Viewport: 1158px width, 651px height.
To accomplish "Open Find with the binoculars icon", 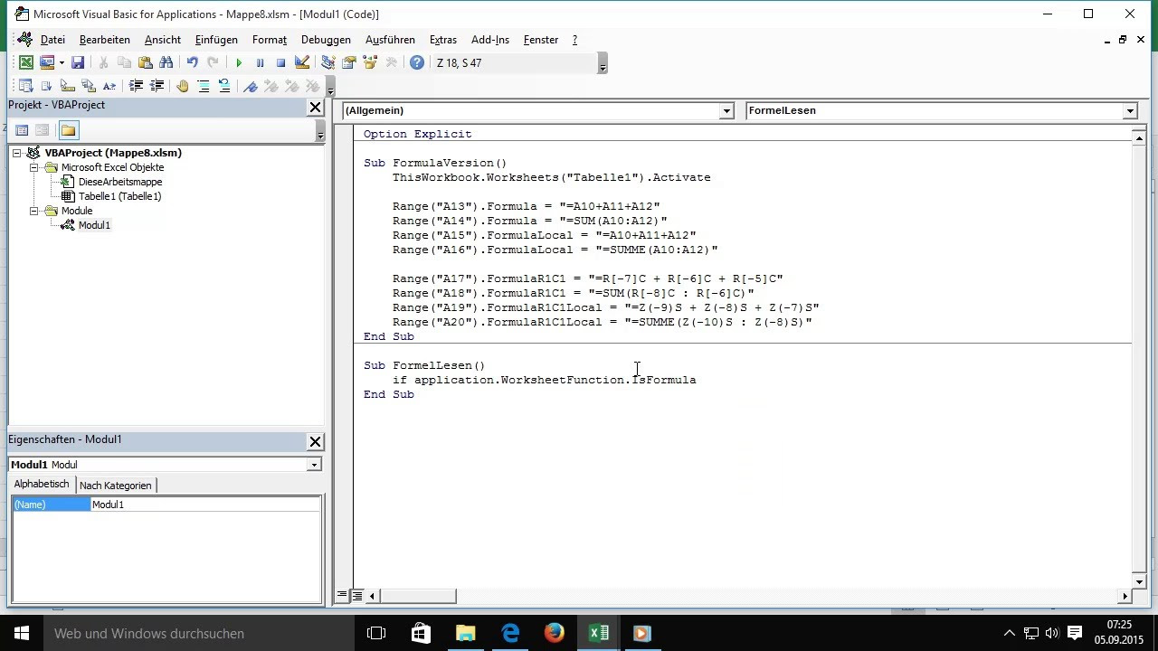I will pos(166,62).
